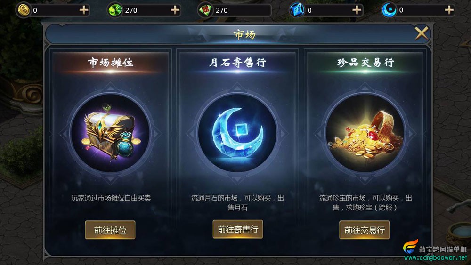Image resolution: width=471 pixels, height=265 pixels.
Task: Add moonstones with plus button
Action: click(x=449, y=10)
